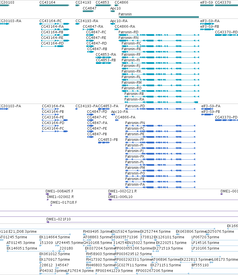
Task: Click transcript label CG43164-RC
Action: coord(51,21)
